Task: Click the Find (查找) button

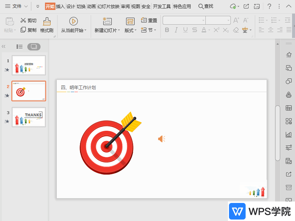Action: (206, 6)
